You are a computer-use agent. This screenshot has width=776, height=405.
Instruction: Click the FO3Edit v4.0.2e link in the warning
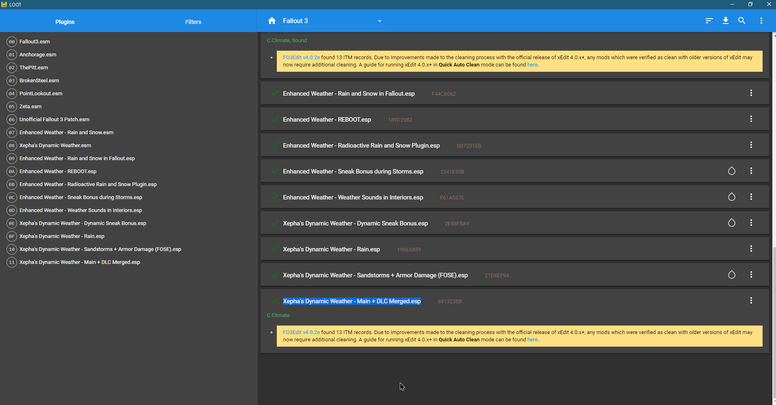301,57
